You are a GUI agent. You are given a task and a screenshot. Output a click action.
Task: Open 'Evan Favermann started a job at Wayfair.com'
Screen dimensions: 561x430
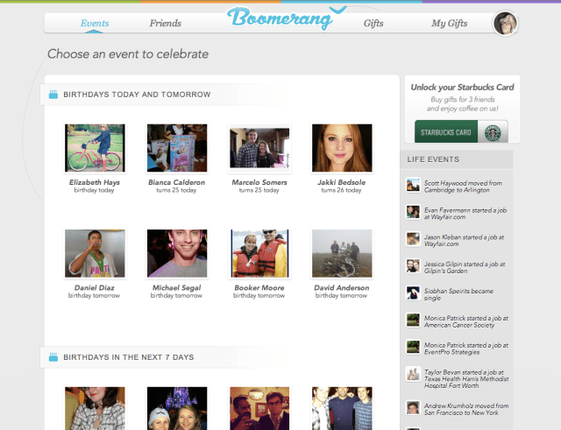click(465, 214)
